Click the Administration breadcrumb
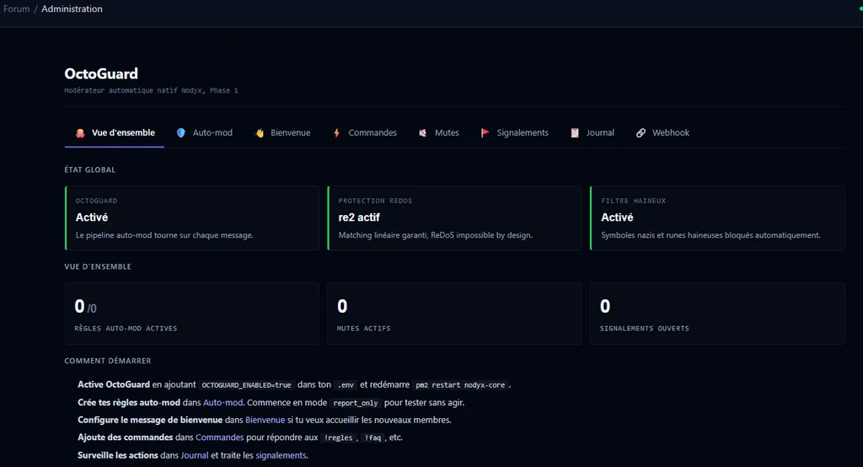Viewport: 863px width, 467px height. [72, 8]
